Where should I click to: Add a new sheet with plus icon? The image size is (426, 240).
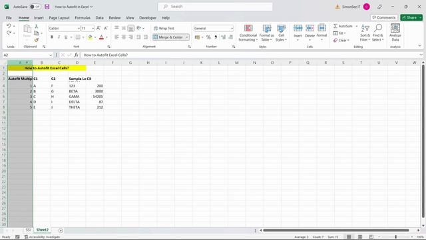[61, 231]
